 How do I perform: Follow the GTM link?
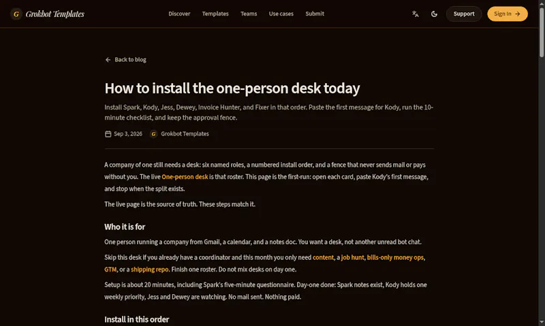(110, 270)
